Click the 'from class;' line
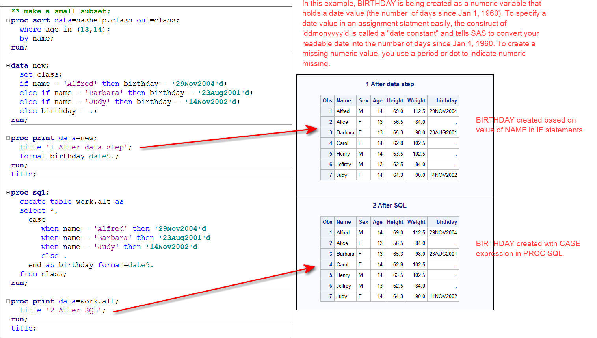This screenshot has width=597, height=338. click(x=43, y=274)
